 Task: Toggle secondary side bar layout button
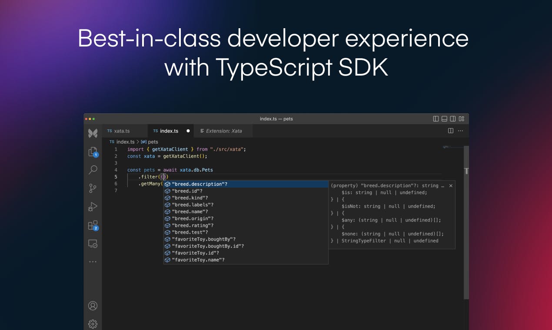(452, 119)
